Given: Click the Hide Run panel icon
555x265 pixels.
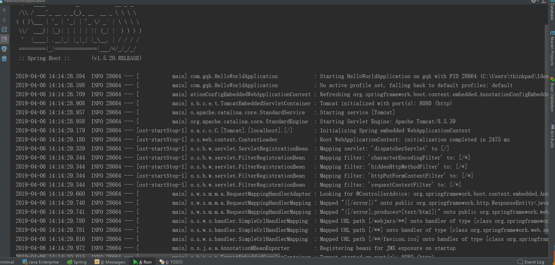Looking at the screenshot, I should click(x=544, y=2).
